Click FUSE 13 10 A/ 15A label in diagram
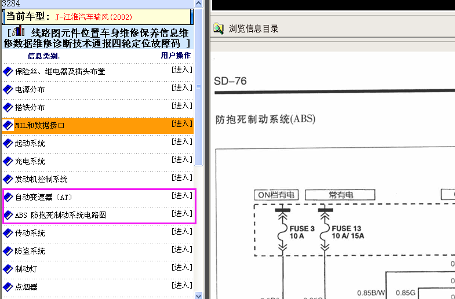This screenshot has width=455, height=299. 348,232
